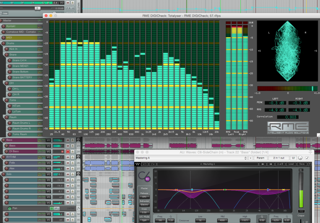Arm record on the Alex track
The height and width of the screenshot is (223, 320).
pos(7,169)
